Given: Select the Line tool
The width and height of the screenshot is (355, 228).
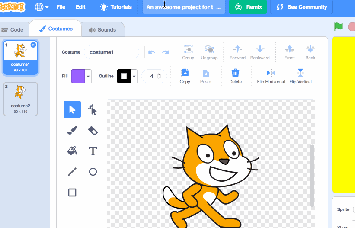Looking at the screenshot, I should 72,172.
